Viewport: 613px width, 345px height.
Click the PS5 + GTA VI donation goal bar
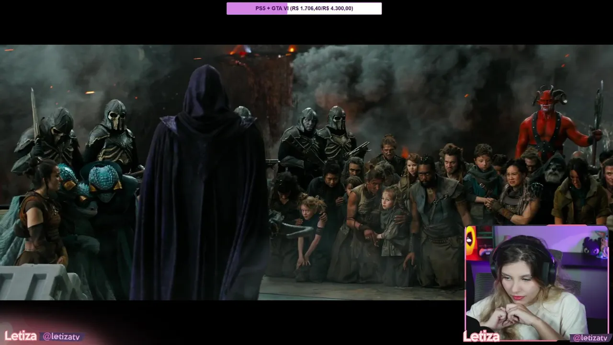(x=304, y=9)
